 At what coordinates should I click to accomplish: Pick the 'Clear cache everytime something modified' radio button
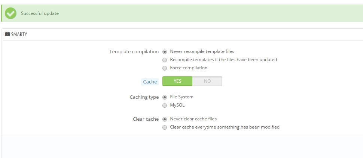tap(165, 127)
